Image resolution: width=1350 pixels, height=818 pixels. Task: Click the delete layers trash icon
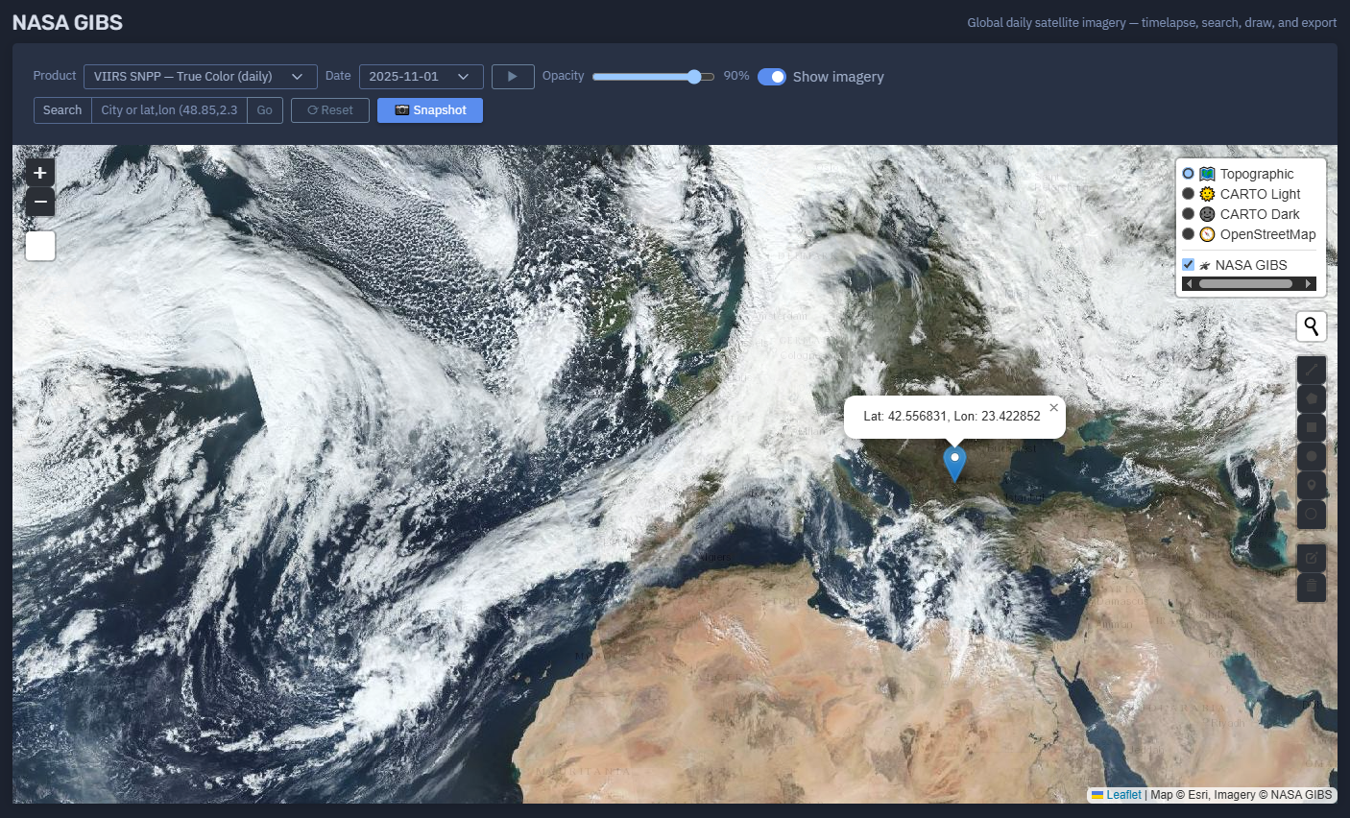1312,587
